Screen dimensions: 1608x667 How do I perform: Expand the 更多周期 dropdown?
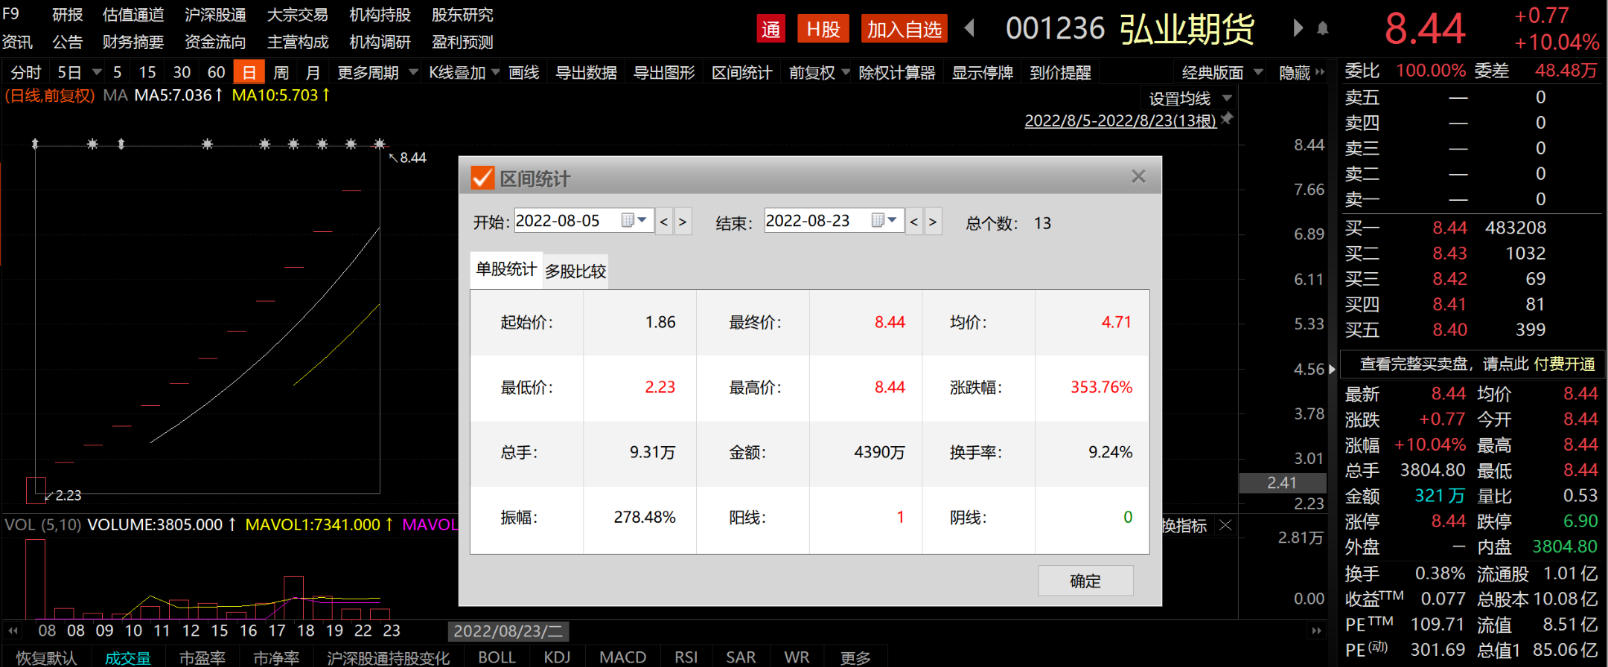pos(377,73)
